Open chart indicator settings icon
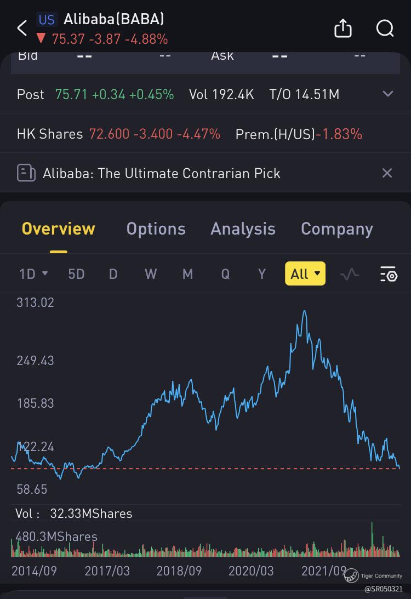 pos(389,274)
